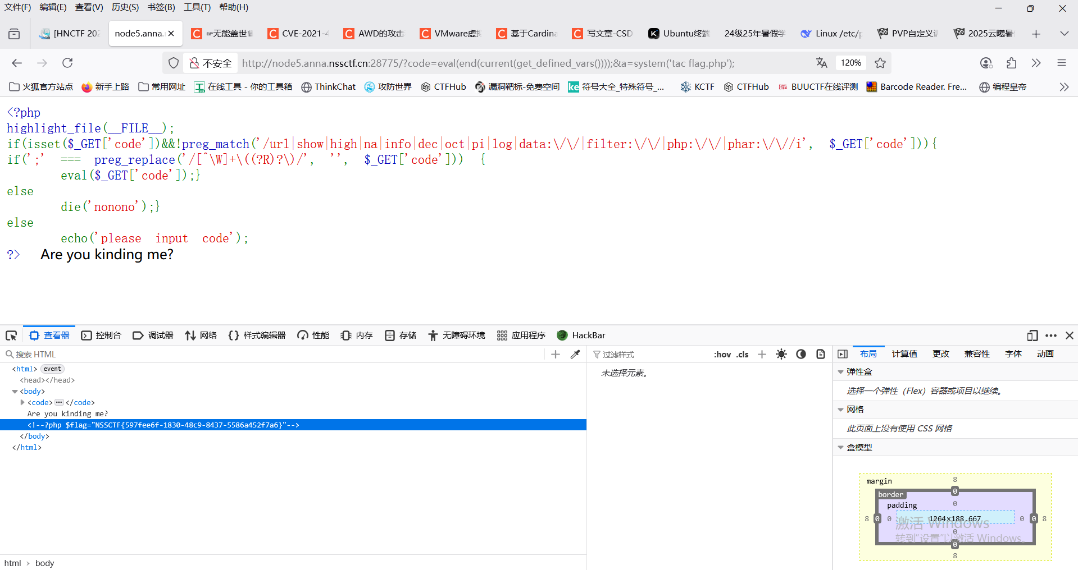Go back to the previous page
Viewport: 1078px width, 570px height.
pyautogui.click(x=17, y=63)
